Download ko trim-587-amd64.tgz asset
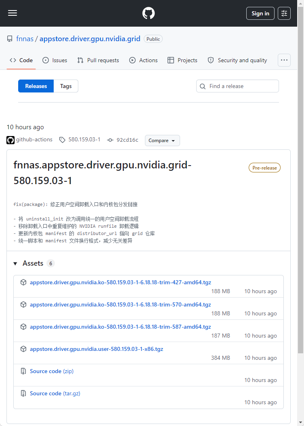The height and width of the screenshot is (426, 304). (x=120, y=327)
